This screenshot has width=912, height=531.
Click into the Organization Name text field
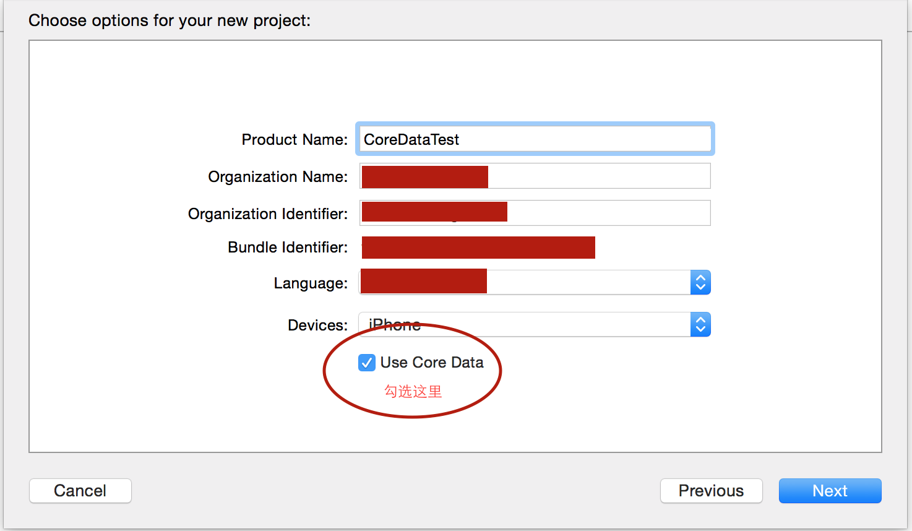[x=535, y=176]
